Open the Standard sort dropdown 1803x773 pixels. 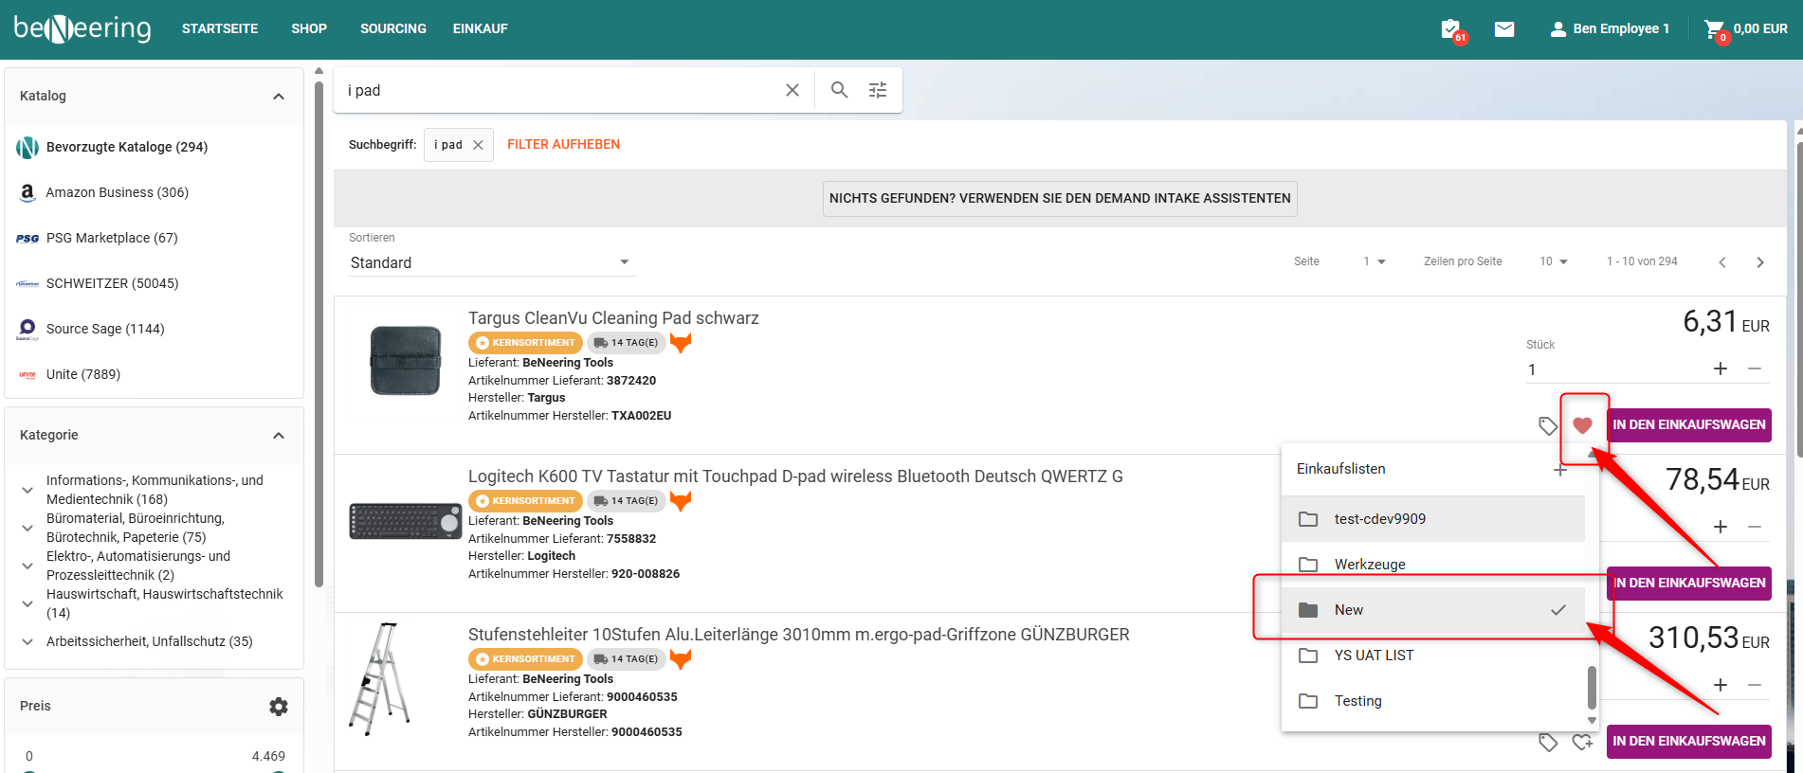coord(490,262)
